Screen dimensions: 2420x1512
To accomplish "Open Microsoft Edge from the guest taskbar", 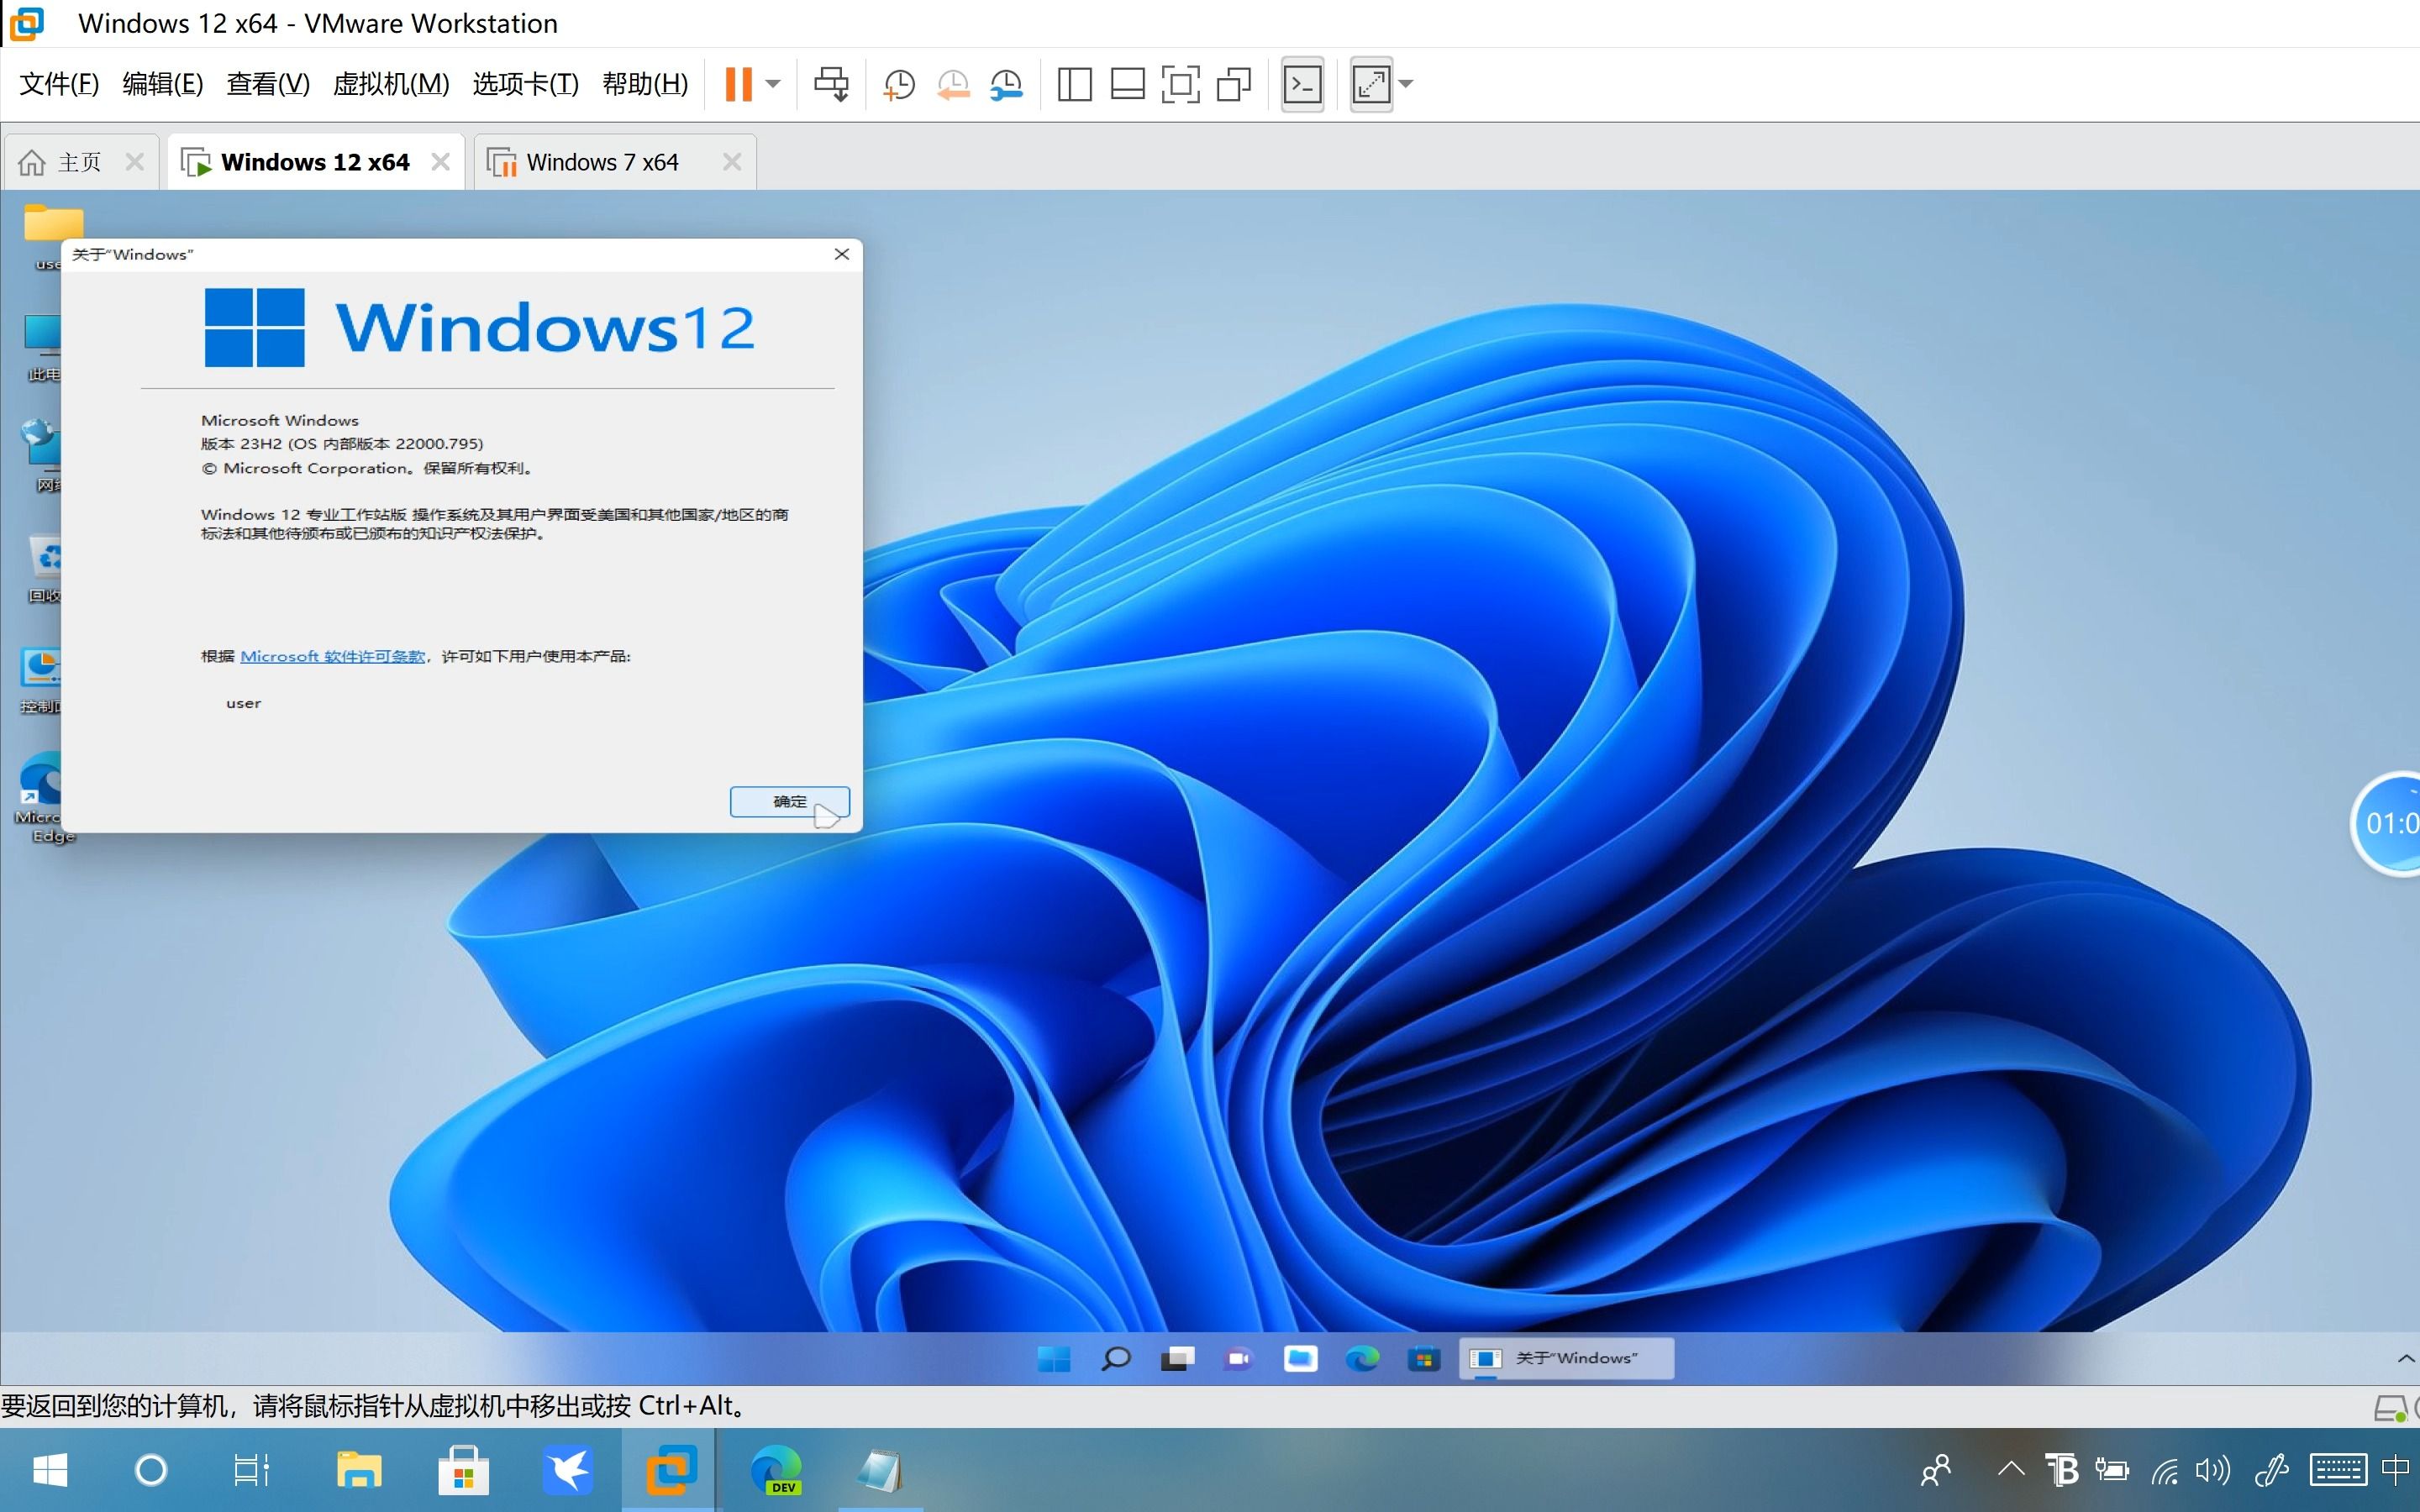I will coord(1362,1358).
